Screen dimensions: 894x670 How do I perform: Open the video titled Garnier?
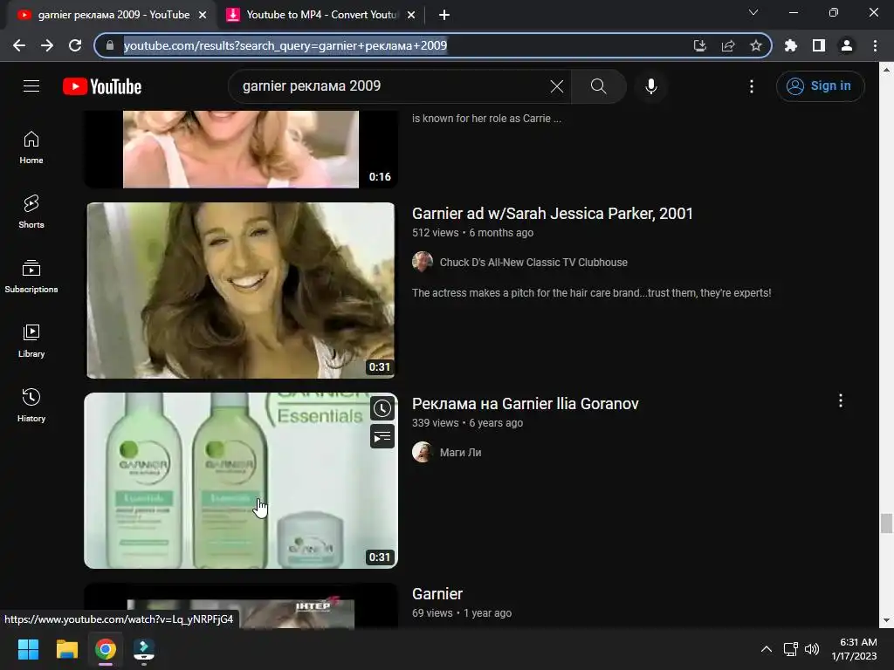437,593
